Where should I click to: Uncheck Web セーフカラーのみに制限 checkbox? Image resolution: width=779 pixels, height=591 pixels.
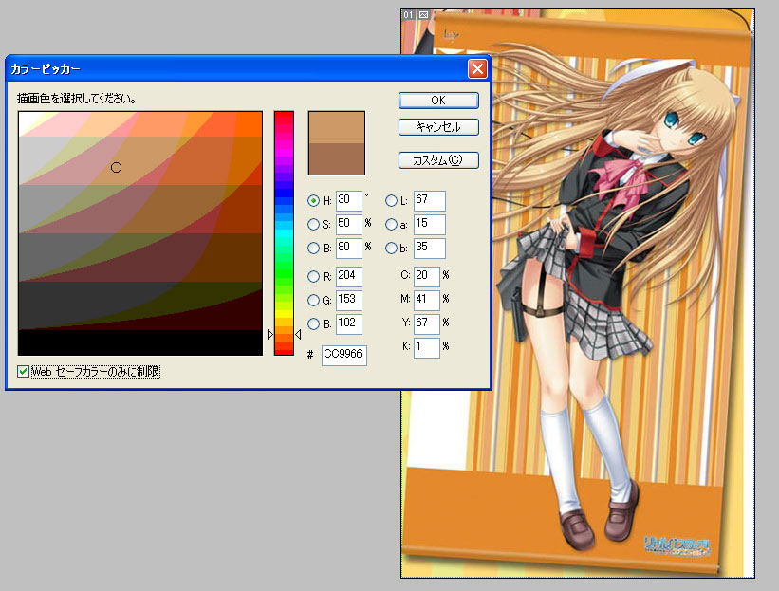click(23, 371)
